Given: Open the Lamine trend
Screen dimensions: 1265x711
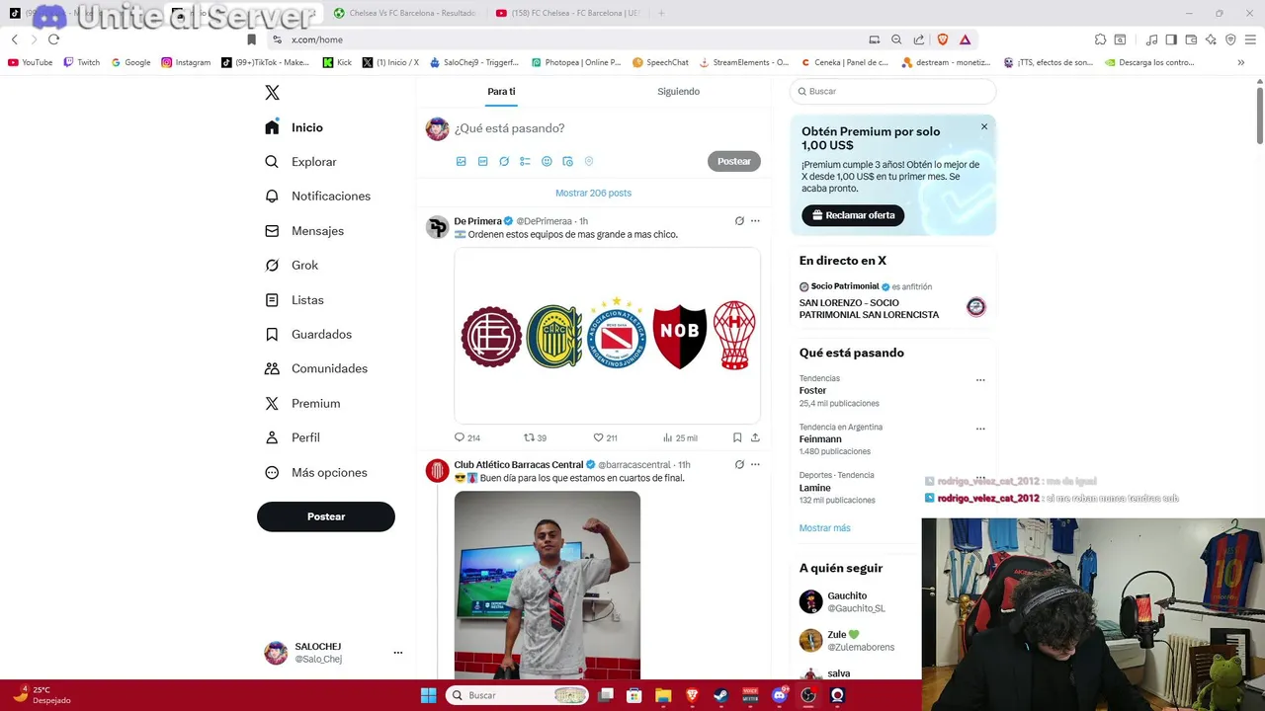Looking at the screenshot, I should [x=815, y=488].
